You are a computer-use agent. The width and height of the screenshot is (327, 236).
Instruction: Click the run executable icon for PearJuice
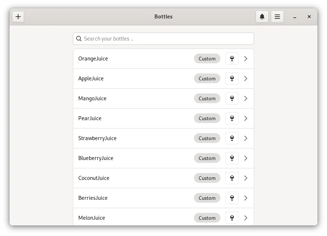pos(232,118)
